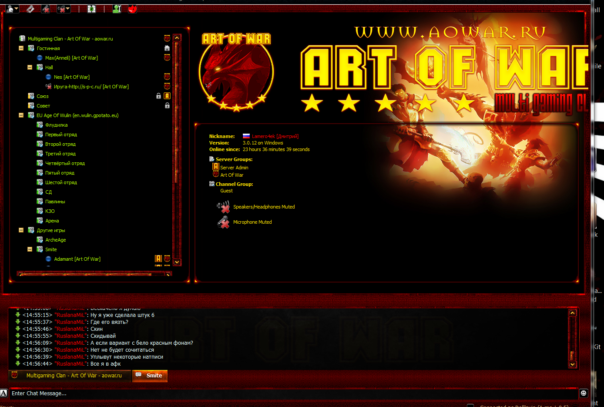Image resolution: width=604 pixels, height=407 pixels.
Task: Click chat log scroll up arrow
Action: pyautogui.click(x=573, y=313)
